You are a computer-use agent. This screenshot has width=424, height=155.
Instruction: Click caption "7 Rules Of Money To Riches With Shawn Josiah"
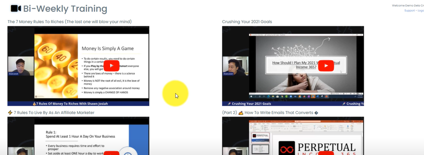(x=72, y=104)
